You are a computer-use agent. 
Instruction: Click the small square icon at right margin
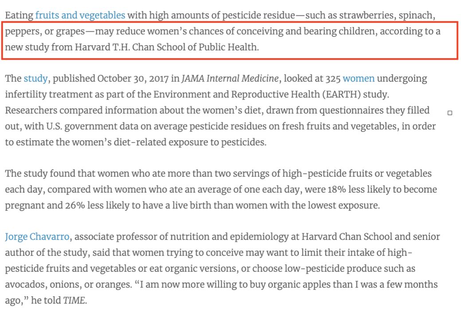point(450,113)
